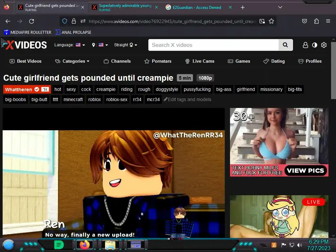This screenshot has height=252, width=336.
Task: Open the Firefox hamburger menu
Action: pos(328,21)
